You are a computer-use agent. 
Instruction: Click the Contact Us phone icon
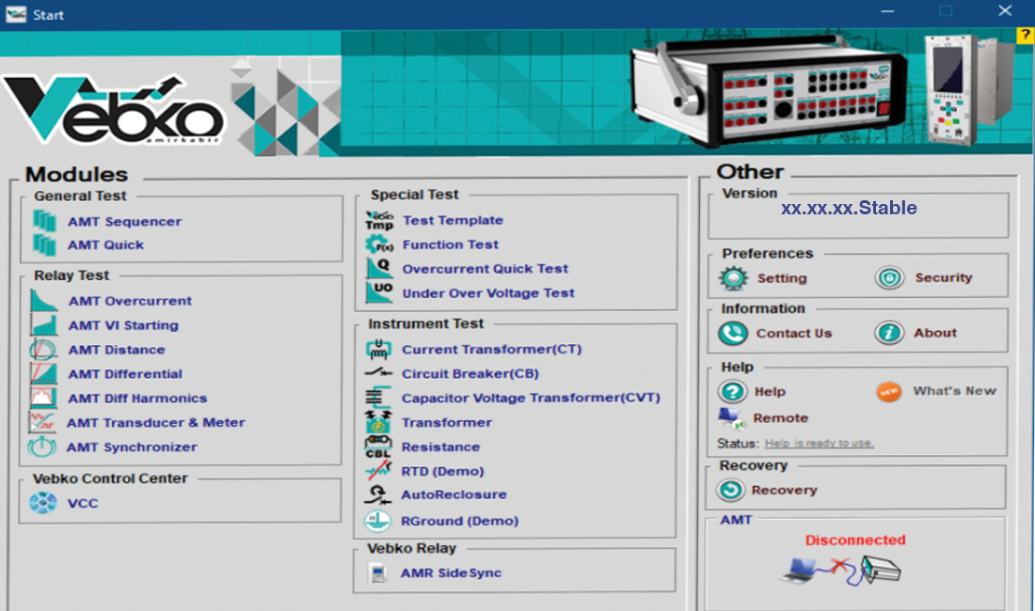733,333
